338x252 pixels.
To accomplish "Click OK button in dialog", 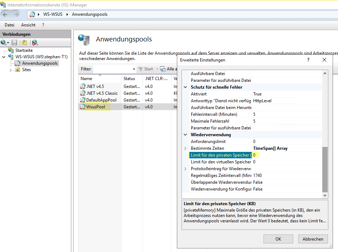I will tap(278, 239).
